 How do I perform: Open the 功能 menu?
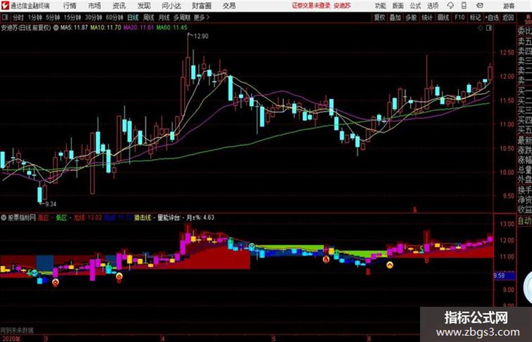381,6
